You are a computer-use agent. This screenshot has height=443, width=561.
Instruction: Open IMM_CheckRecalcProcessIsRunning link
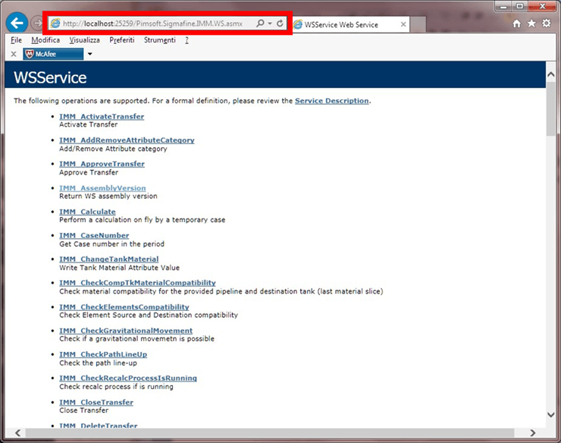(x=128, y=378)
